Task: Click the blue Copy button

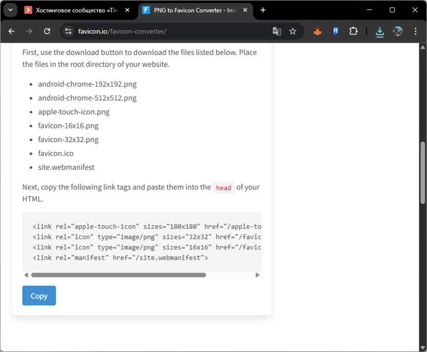Action: [39, 296]
